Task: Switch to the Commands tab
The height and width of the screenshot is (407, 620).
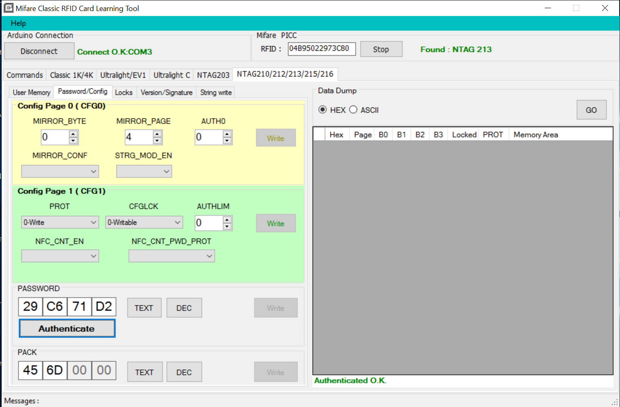Action: [25, 75]
